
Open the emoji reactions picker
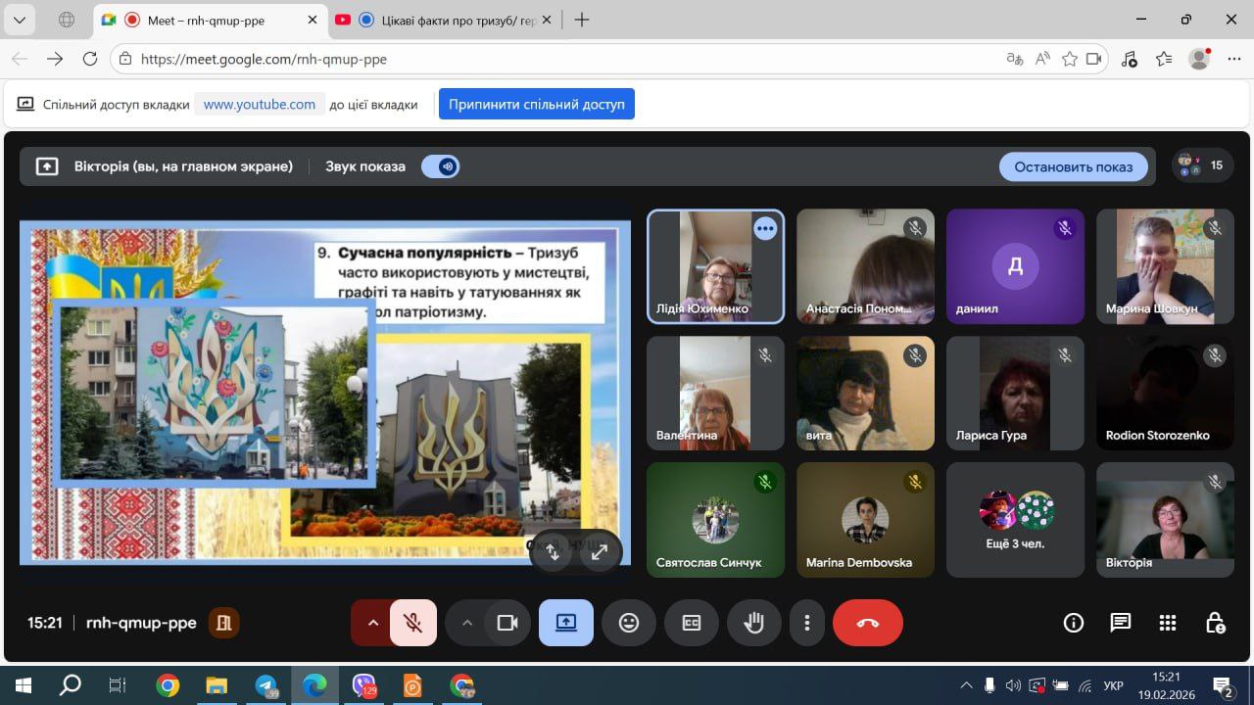tap(629, 623)
